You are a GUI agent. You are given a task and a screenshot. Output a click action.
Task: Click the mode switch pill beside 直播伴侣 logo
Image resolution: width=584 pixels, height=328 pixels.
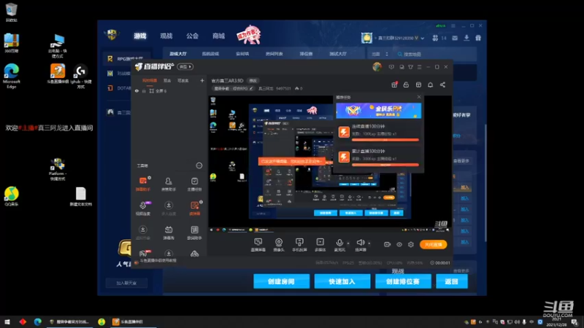point(185,66)
